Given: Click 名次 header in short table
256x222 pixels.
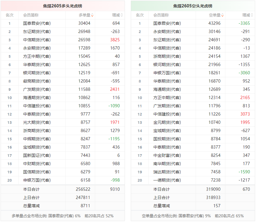Looking at the screenshot, I should point(140,15).
